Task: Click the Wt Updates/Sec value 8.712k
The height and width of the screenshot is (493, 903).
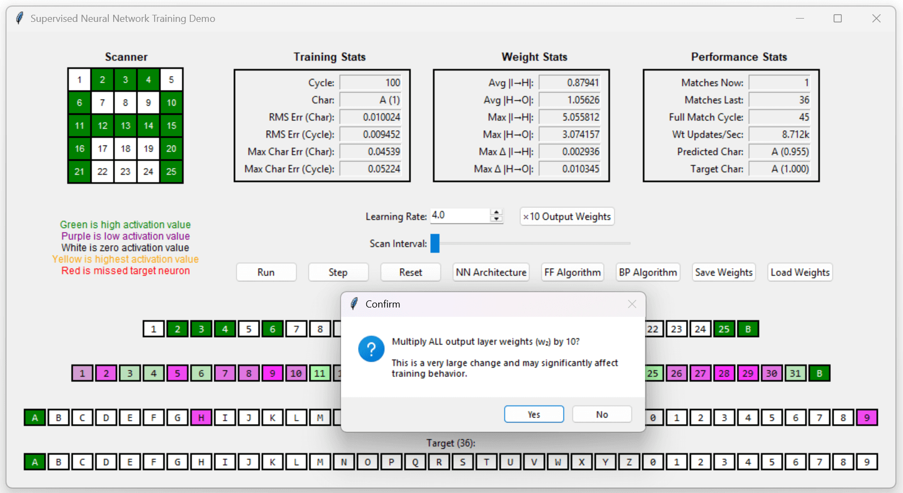Action: click(x=779, y=135)
